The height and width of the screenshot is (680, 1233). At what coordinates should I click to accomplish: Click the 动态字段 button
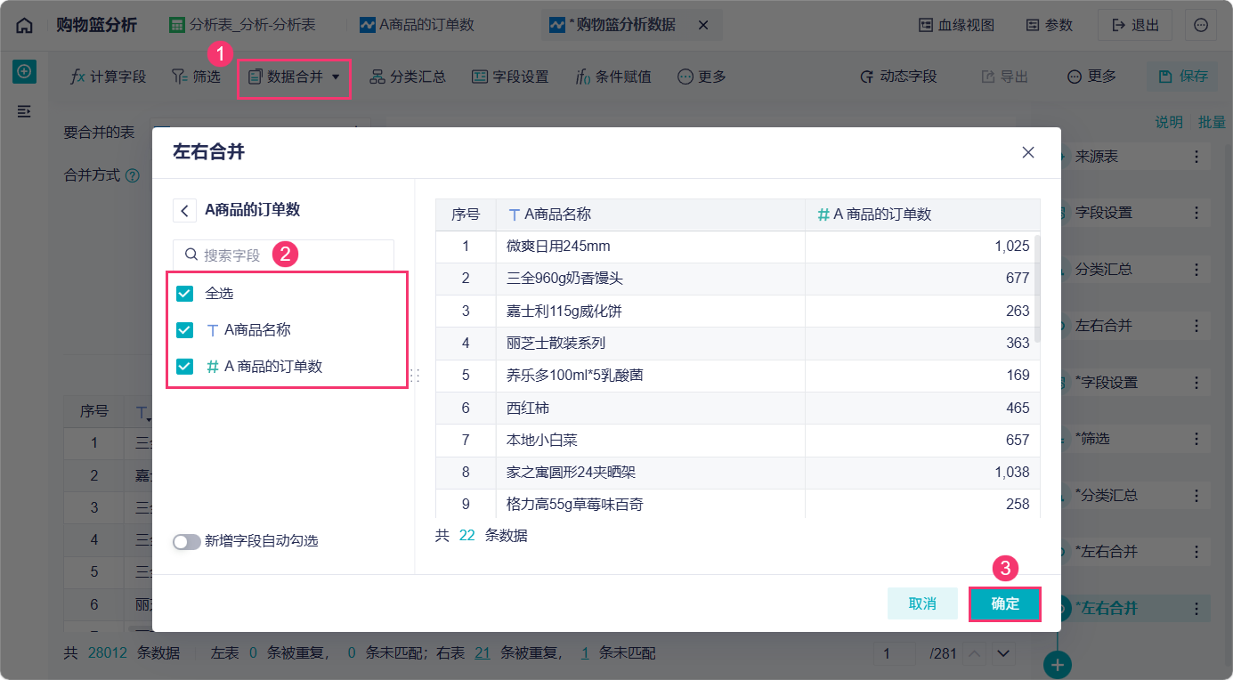pyautogui.click(x=898, y=77)
